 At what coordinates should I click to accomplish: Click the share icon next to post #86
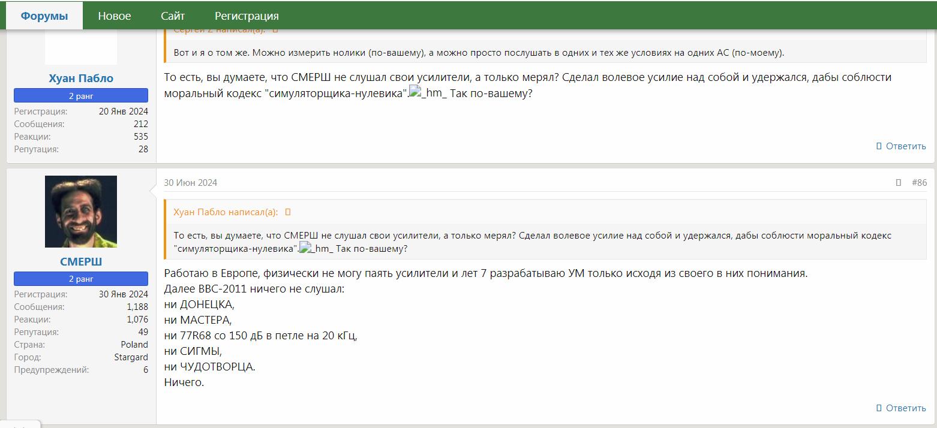(898, 183)
